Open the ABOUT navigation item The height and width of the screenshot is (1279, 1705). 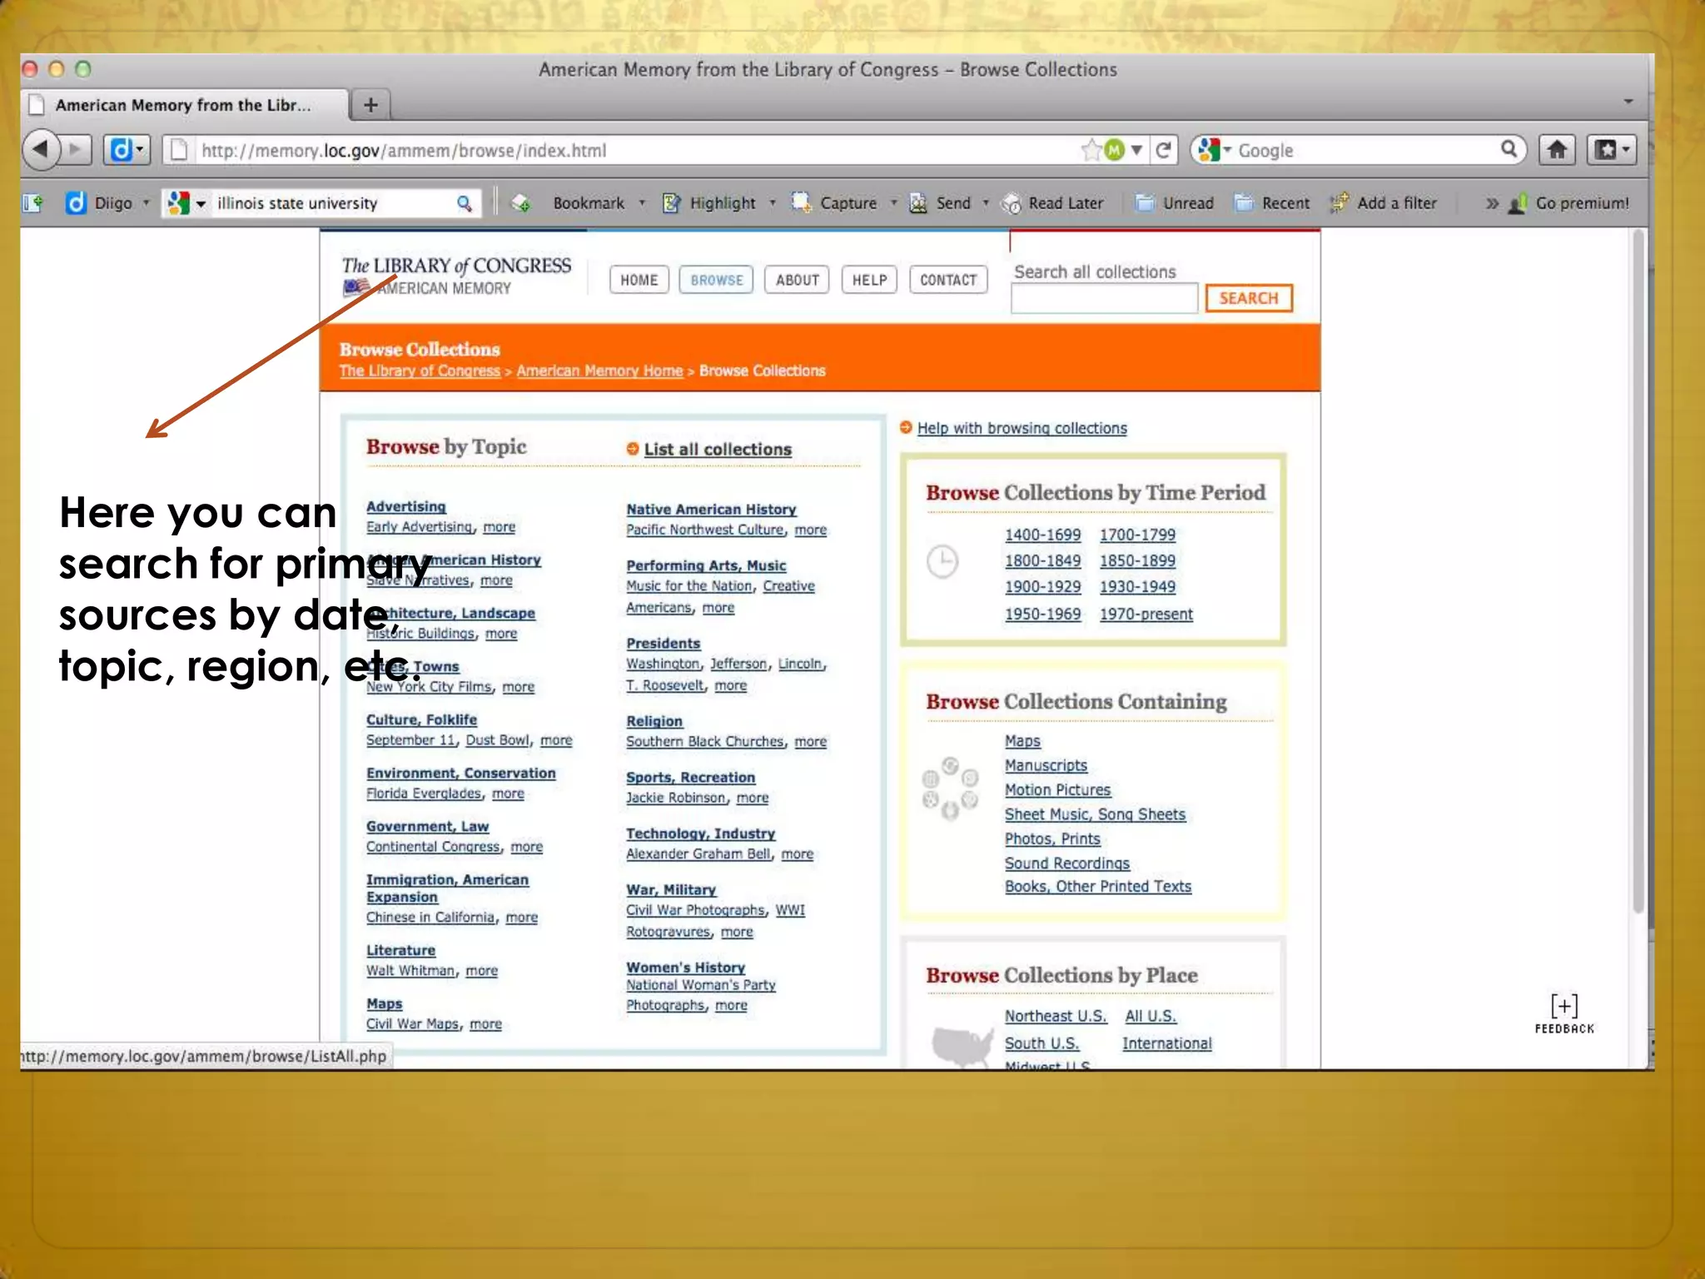tap(798, 280)
